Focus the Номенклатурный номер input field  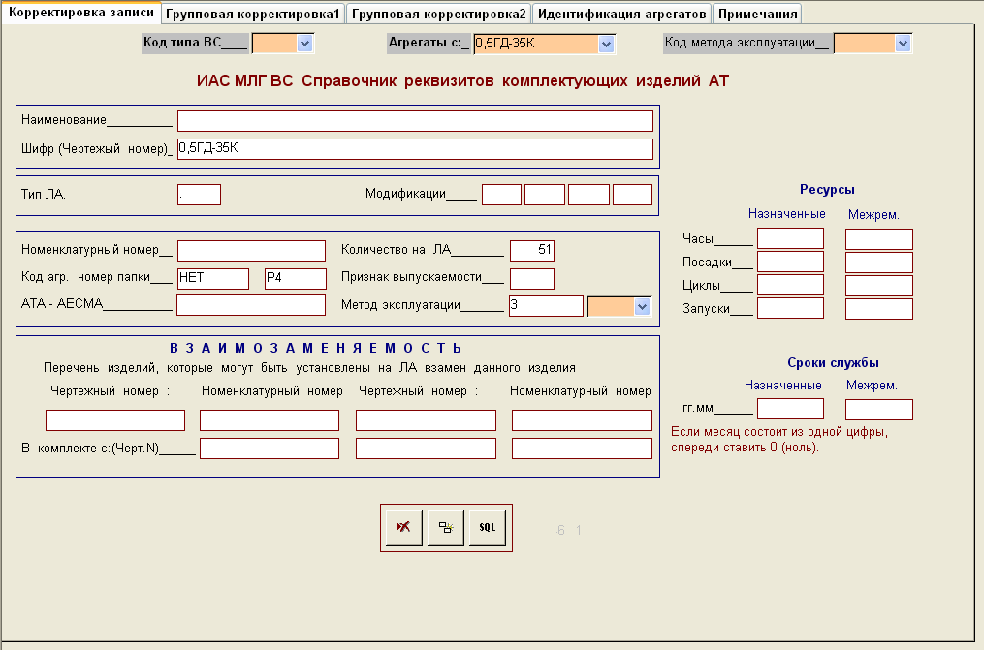coord(251,251)
